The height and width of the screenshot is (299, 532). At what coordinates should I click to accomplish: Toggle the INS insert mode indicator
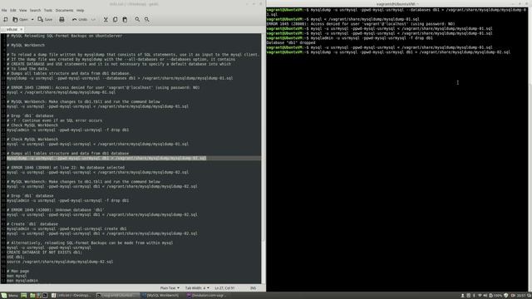pyautogui.click(x=253, y=288)
